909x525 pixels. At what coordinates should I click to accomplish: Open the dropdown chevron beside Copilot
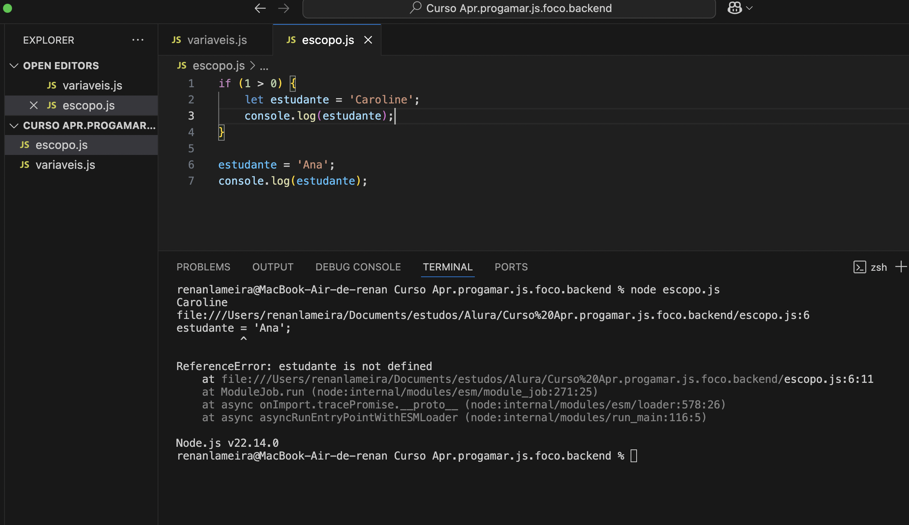click(x=749, y=8)
